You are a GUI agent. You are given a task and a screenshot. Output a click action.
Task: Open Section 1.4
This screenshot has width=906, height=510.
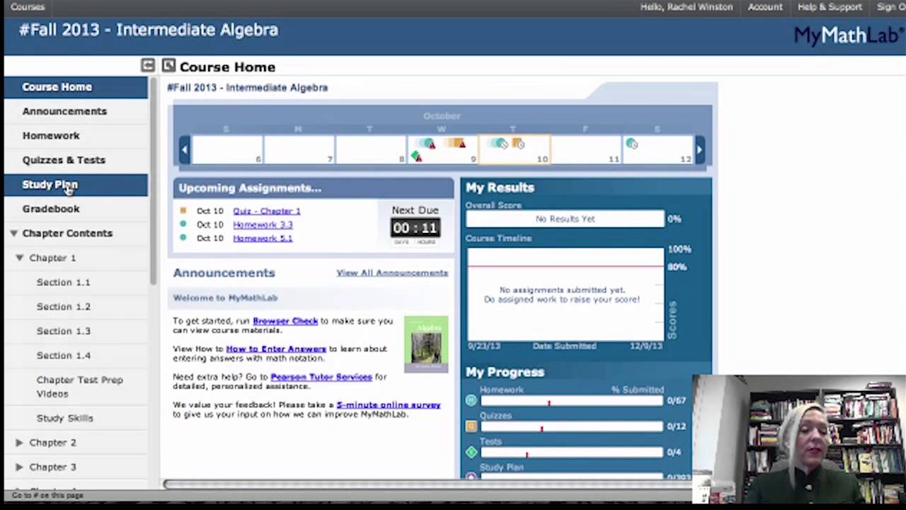tap(63, 356)
